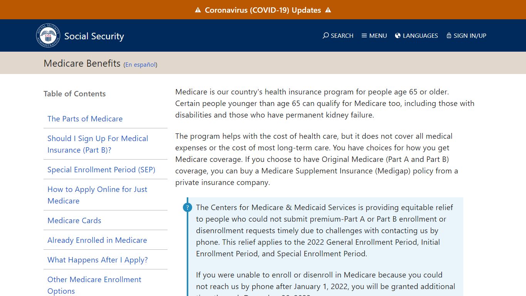
Task: Click the search magnifier icon
Action: point(326,35)
